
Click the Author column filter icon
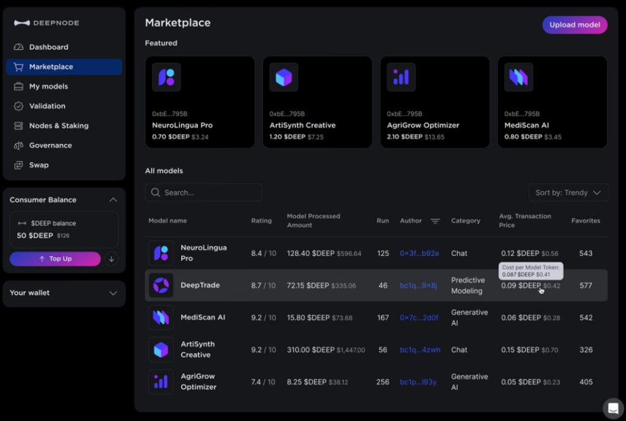435,221
